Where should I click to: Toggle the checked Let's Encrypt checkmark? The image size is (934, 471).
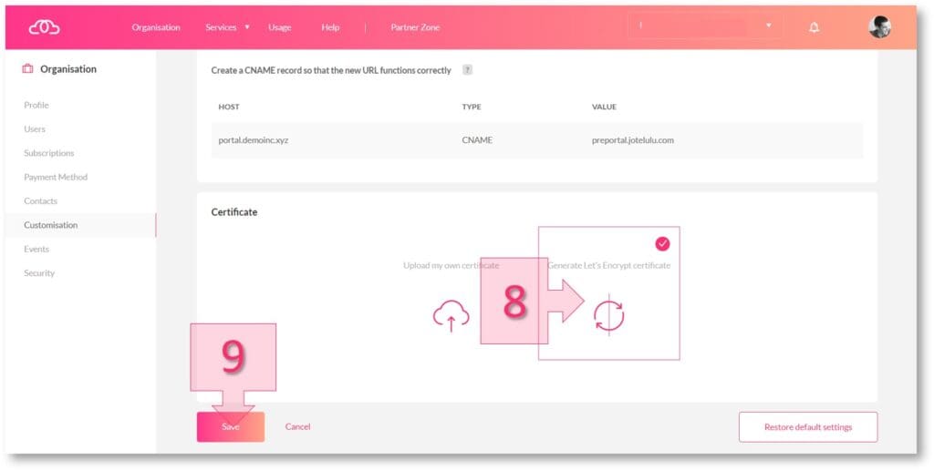pyautogui.click(x=662, y=243)
